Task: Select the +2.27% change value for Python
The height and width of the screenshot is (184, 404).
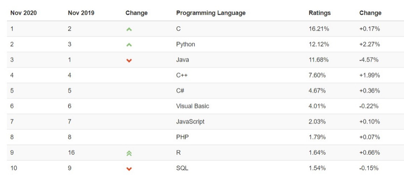Action: [x=370, y=44]
